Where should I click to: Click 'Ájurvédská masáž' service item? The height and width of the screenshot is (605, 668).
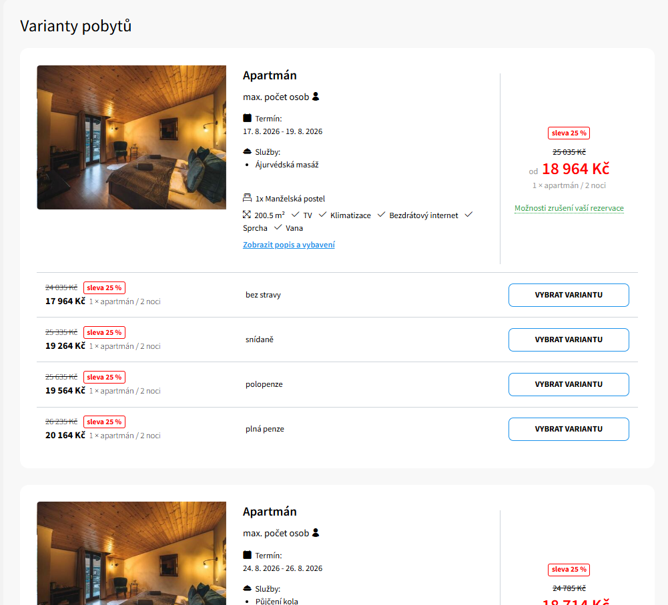pos(287,165)
